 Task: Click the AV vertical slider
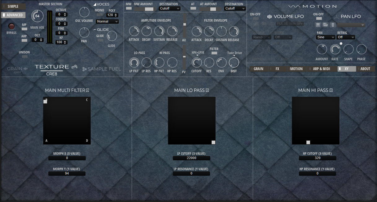tap(185, 26)
